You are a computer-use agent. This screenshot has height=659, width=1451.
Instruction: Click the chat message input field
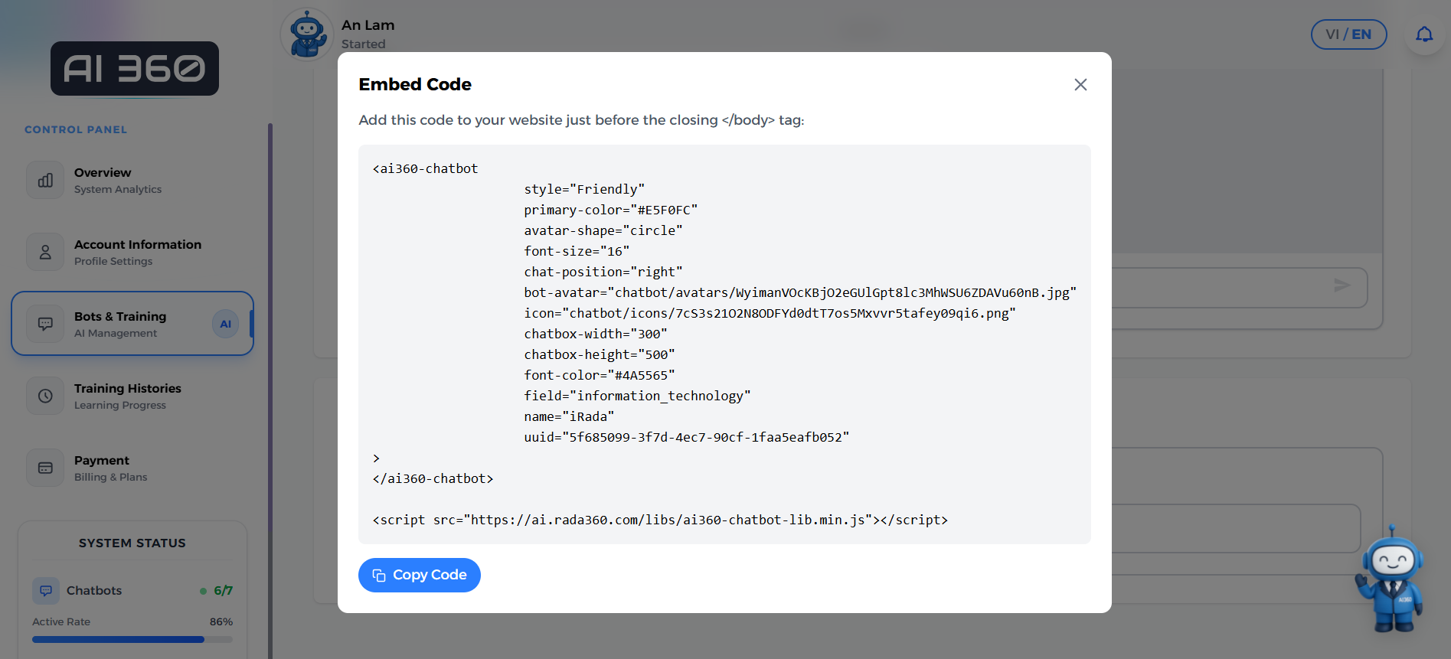[x=1239, y=288]
